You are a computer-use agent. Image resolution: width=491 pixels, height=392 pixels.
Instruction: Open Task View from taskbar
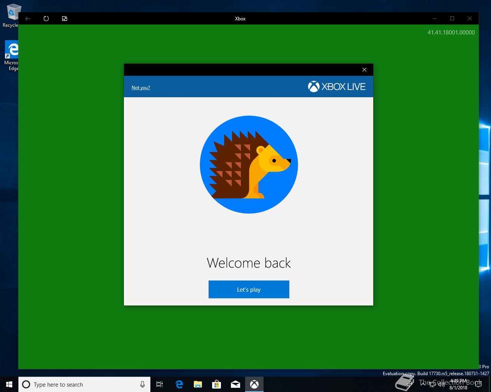(160, 384)
